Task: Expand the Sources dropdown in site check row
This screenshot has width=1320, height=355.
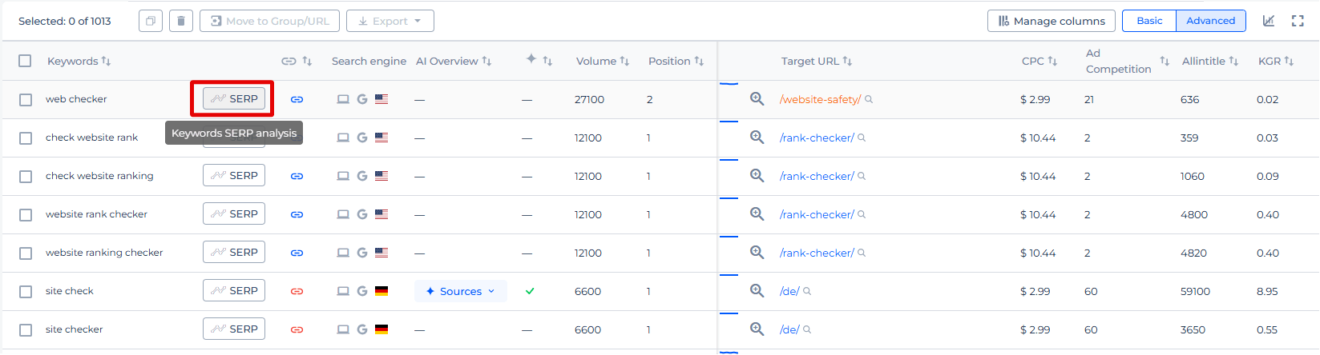Action: 461,291
